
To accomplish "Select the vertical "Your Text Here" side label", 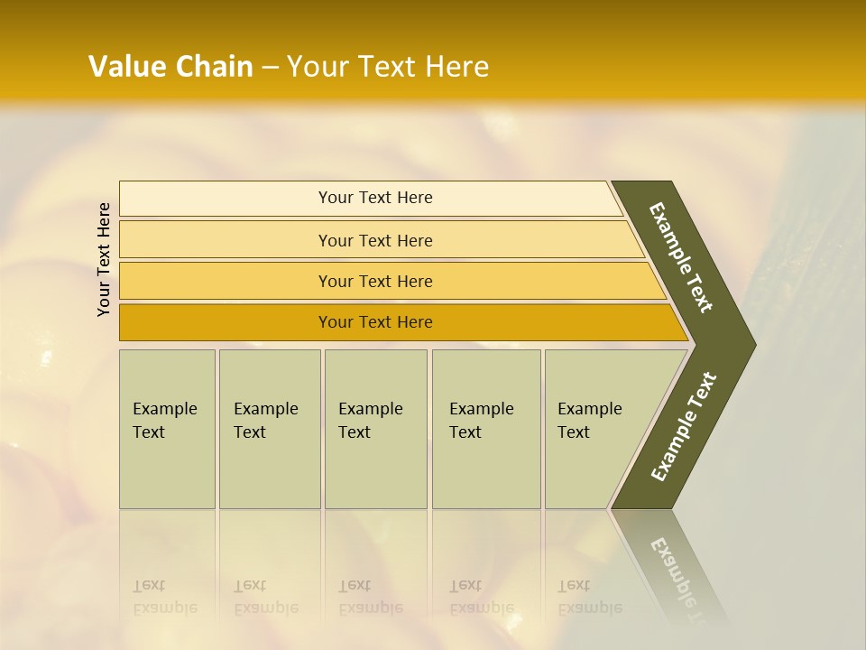I will (104, 259).
